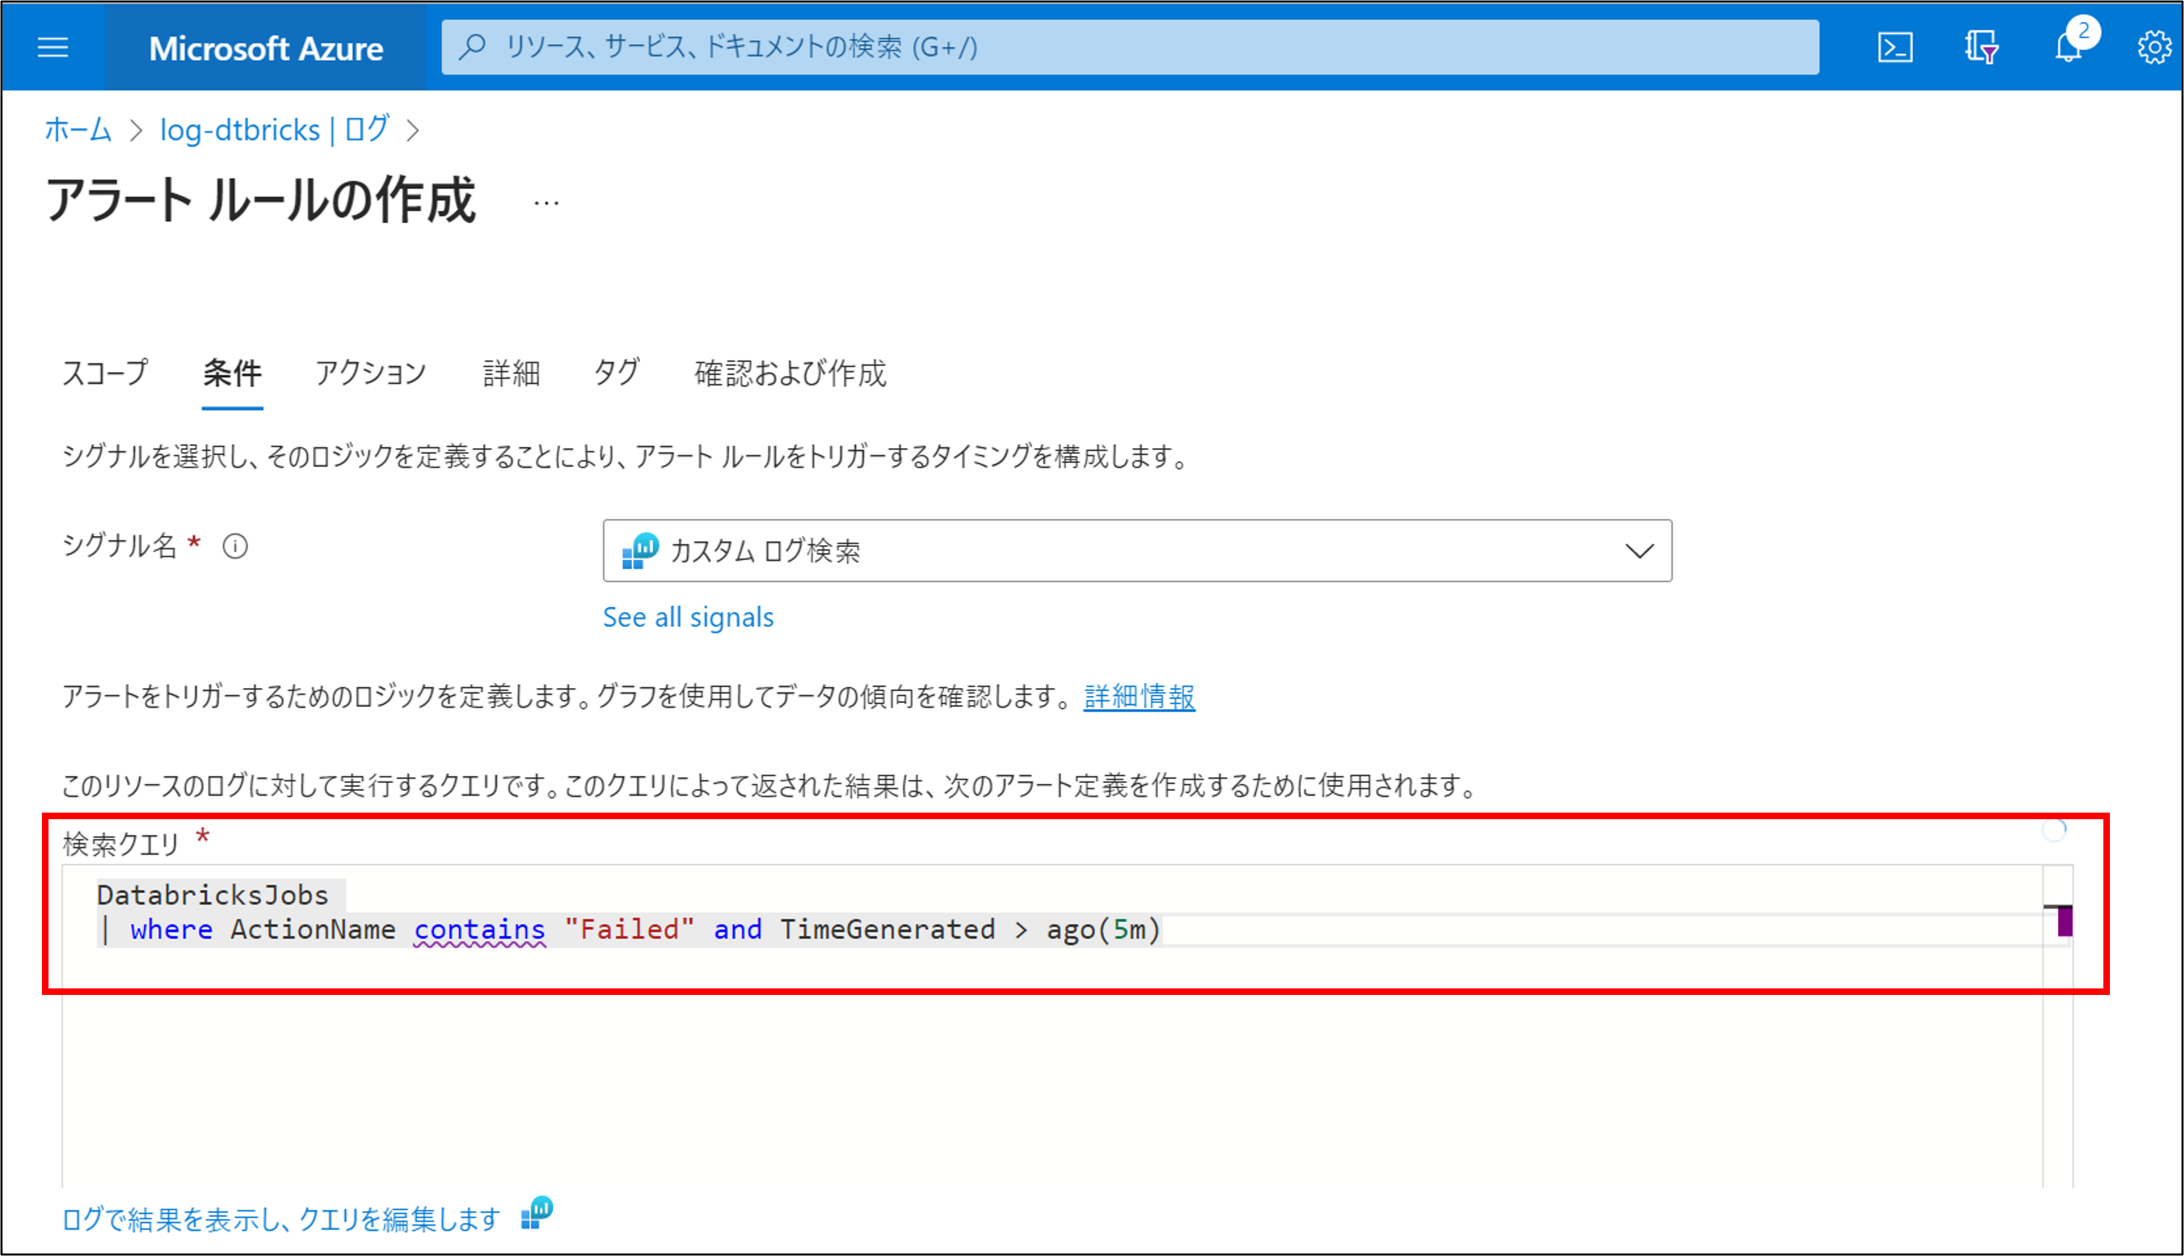This screenshot has height=1256, width=2184.
Task: Open the hamburger portal menu
Action: [x=52, y=47]
